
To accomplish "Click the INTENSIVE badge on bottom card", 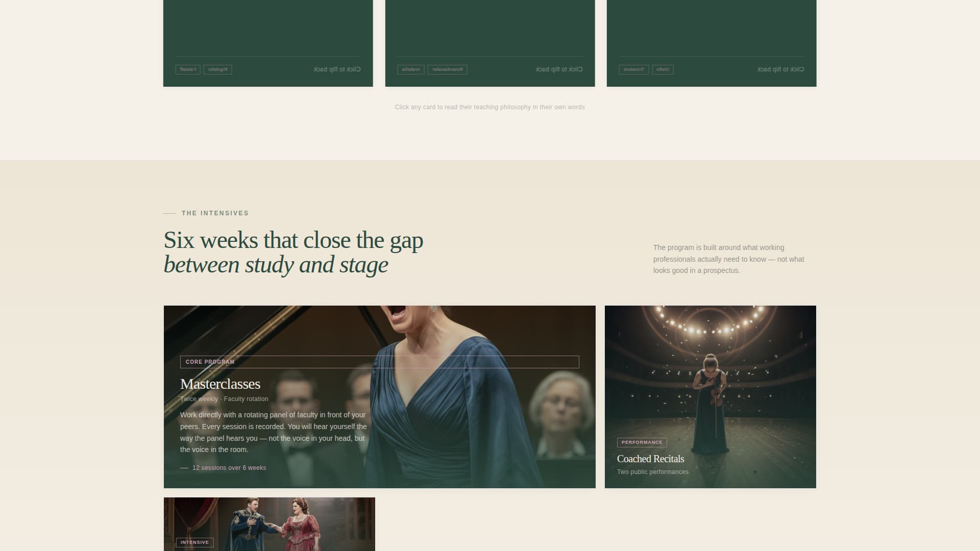I will click(x=195, y=542).
